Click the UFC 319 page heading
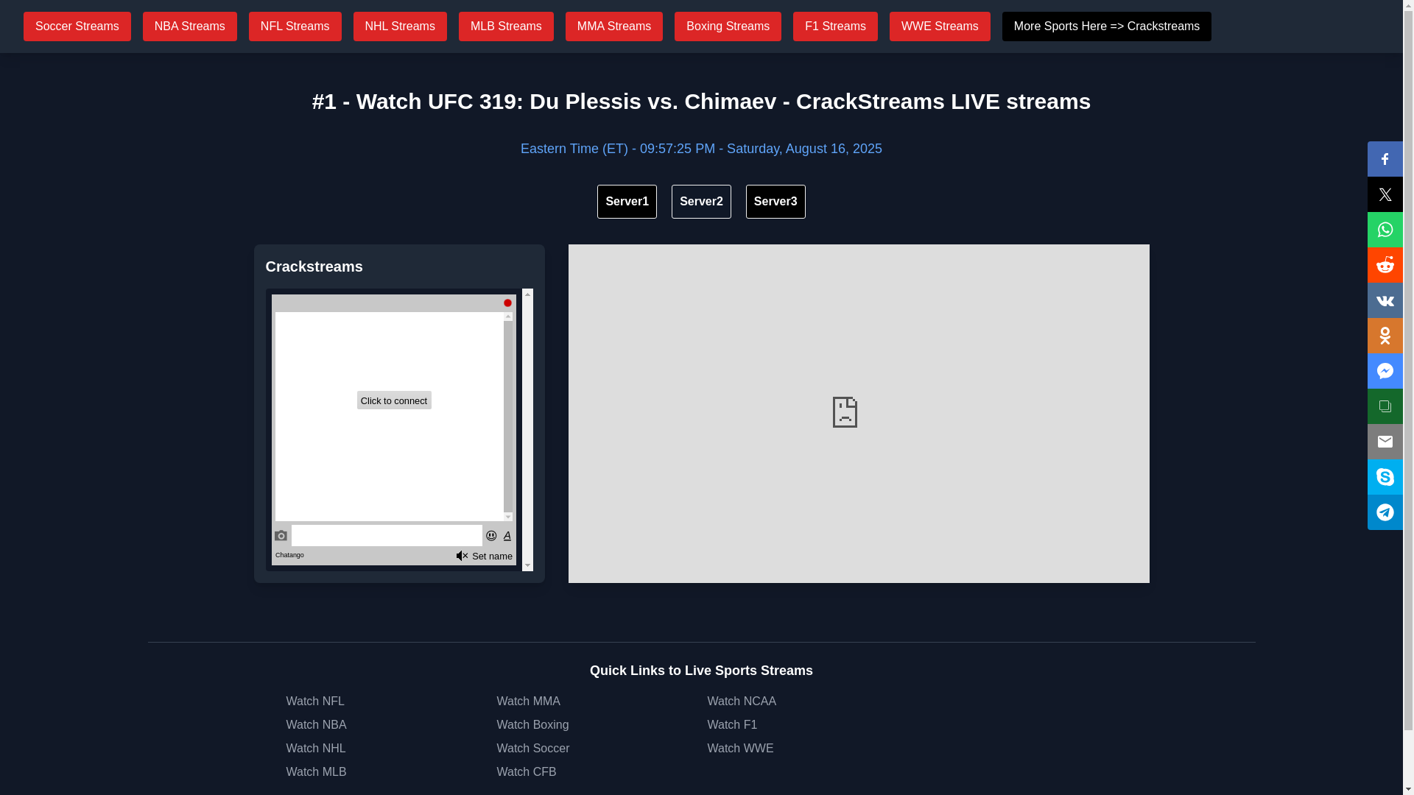The height and width of the screenshot is (795, 1414). tap(701, 102)
